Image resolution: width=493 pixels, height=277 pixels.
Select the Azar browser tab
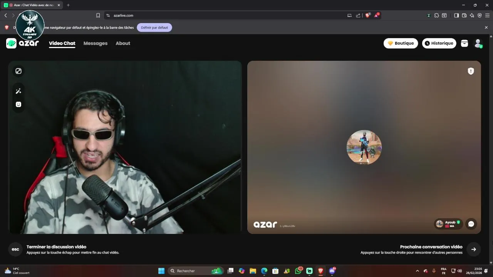32,5
